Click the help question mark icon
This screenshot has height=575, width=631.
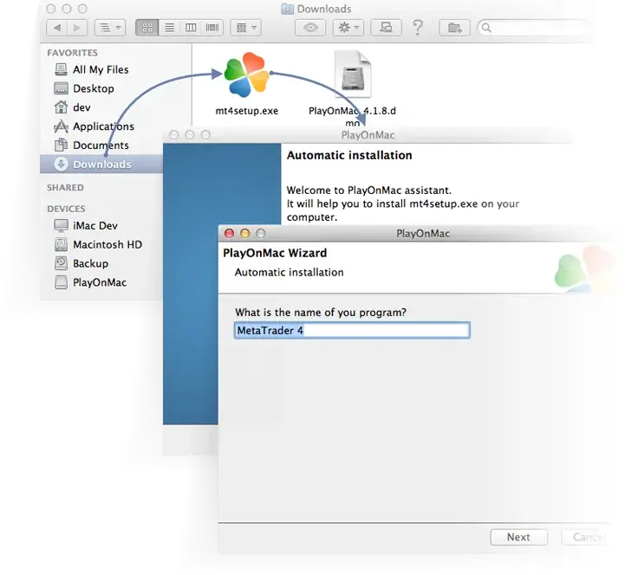click(x=418, y=28)
